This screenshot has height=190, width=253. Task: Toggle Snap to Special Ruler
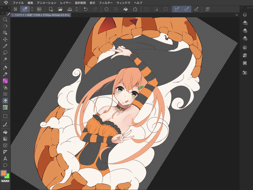[x=186, y=9]
